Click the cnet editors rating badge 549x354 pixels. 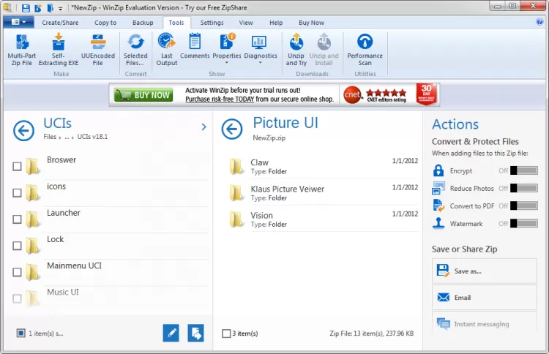pyautogui.click(x=376, y=95)
